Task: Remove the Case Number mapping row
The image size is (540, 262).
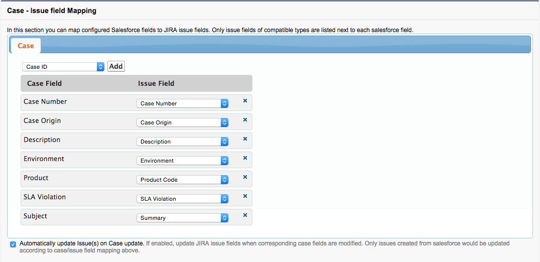Action: tap(245, 101)
